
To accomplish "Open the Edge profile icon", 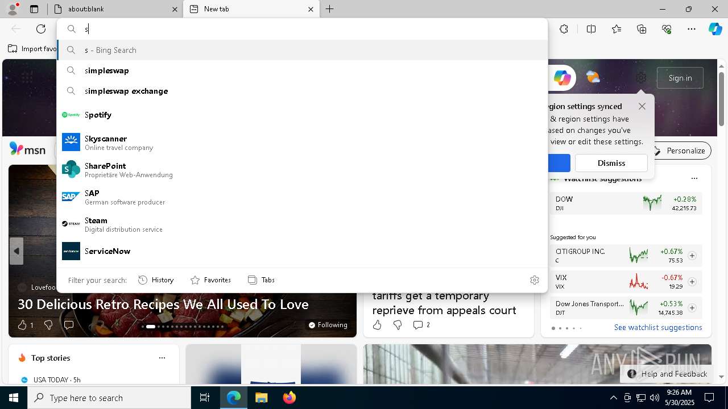I will (12, 9).
